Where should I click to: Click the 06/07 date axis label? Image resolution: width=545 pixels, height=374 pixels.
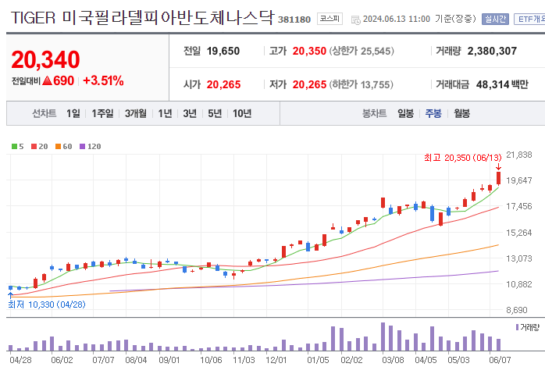tap(500, 360)
